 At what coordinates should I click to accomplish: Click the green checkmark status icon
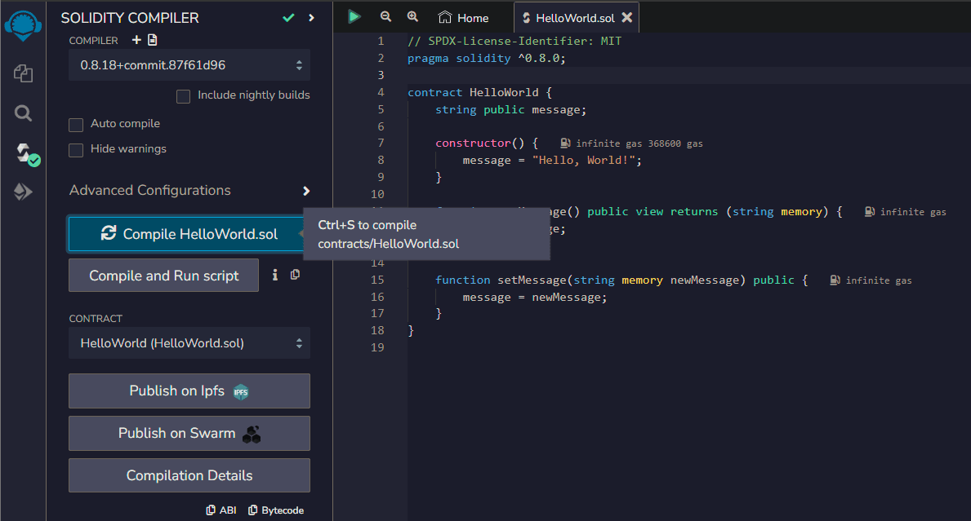288,18
